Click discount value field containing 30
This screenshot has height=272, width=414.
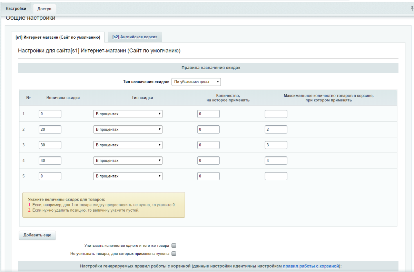pyautogui.click(x=50, y=145)
